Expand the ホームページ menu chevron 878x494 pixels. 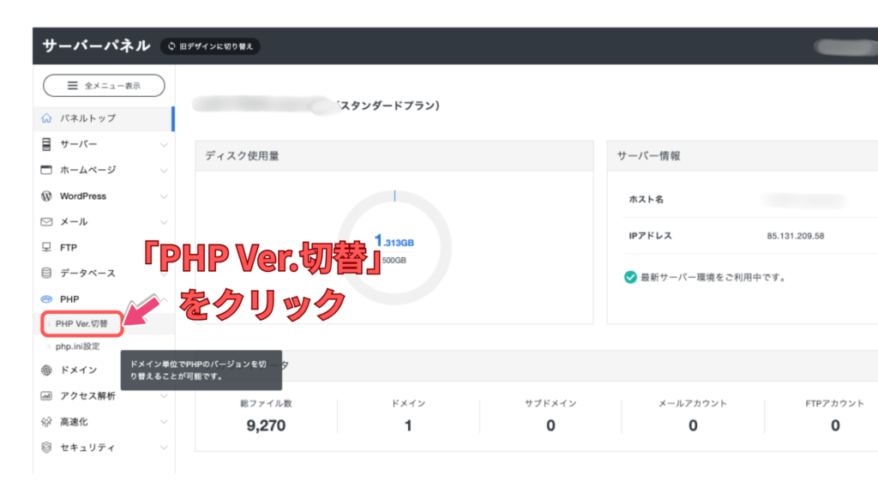point(164,171)
